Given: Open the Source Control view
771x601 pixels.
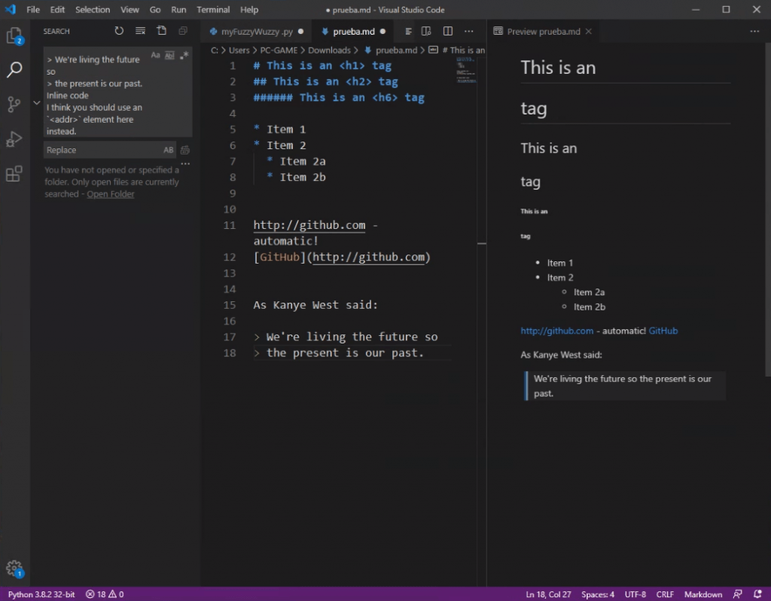Looking at the screenshot, I should coord(15,104).
